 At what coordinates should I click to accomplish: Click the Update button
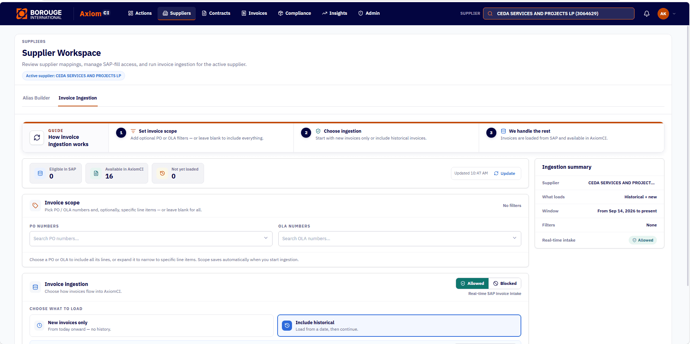(505, 173)
